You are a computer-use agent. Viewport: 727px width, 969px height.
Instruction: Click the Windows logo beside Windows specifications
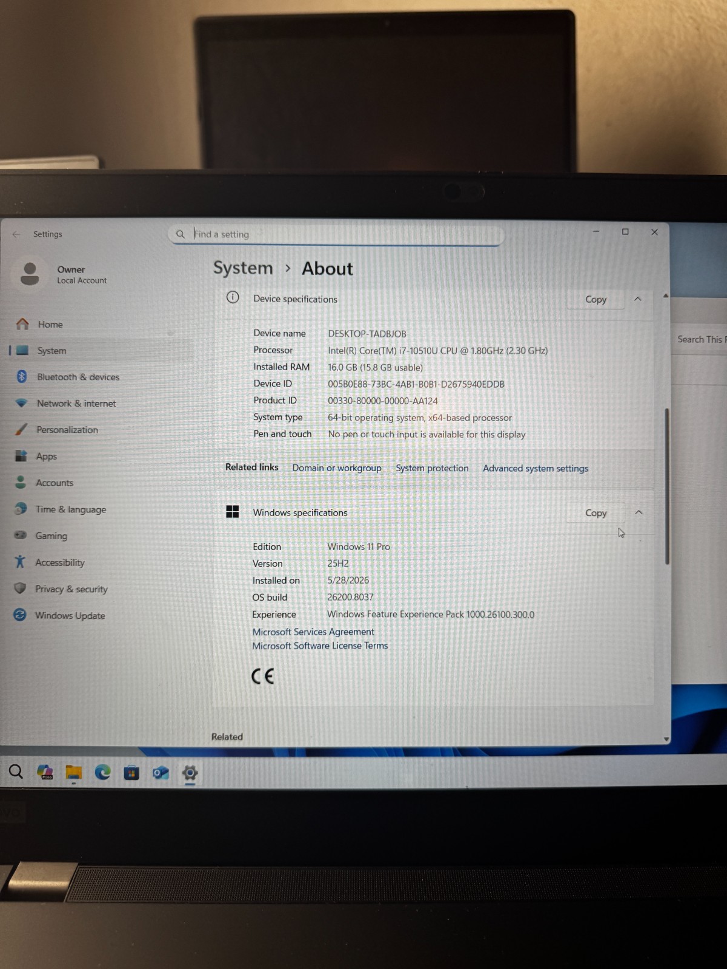232,512
